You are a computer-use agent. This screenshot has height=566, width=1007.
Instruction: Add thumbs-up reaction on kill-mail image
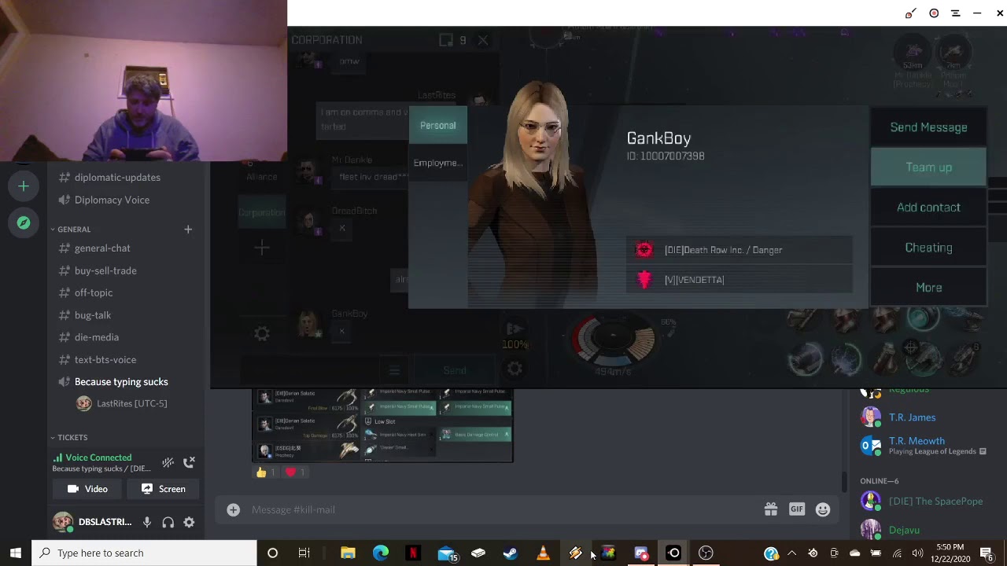coord(266,472)
